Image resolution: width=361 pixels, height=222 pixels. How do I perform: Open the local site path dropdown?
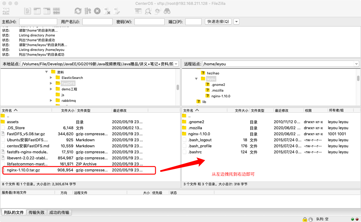coord(176,64)
